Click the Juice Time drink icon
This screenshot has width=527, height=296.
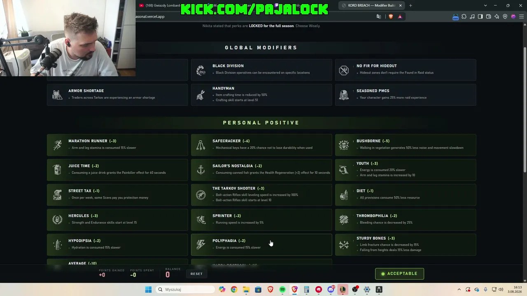click(57, 170)
